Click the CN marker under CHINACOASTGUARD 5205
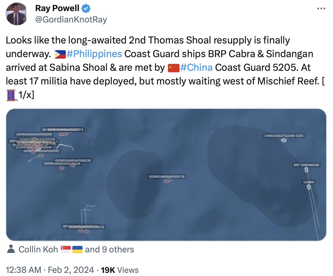333x276 pixels. [283, 140]
